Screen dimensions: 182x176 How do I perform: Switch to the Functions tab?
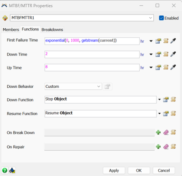click(30, 29)
